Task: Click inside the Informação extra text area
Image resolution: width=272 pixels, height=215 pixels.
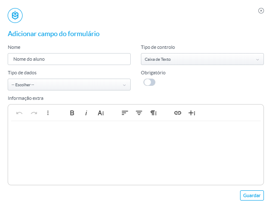Action: click(136, 153)
